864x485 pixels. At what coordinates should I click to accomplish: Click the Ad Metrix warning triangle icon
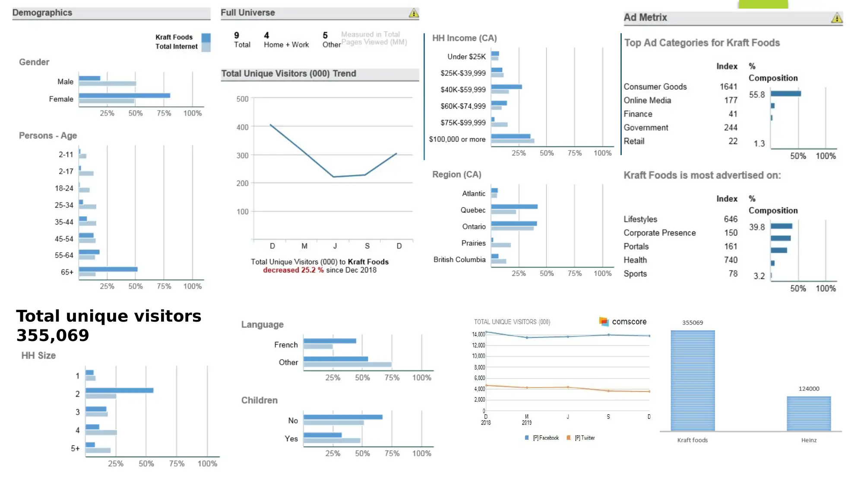[x=837, y=18]
